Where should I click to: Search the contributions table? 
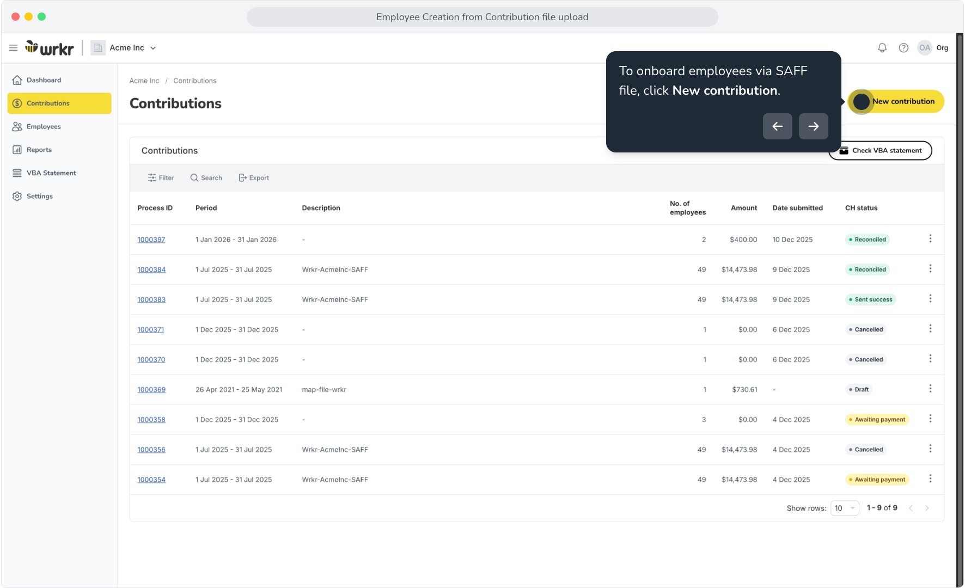[206, 178]
